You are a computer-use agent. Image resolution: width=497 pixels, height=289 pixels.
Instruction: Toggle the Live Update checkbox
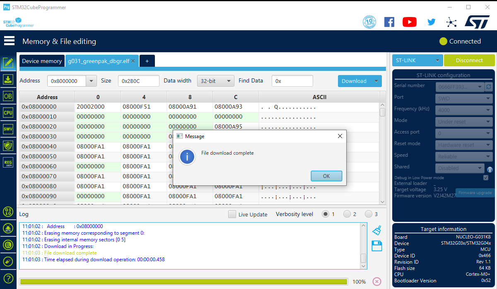pyautogui.click(x=232, y=214)
